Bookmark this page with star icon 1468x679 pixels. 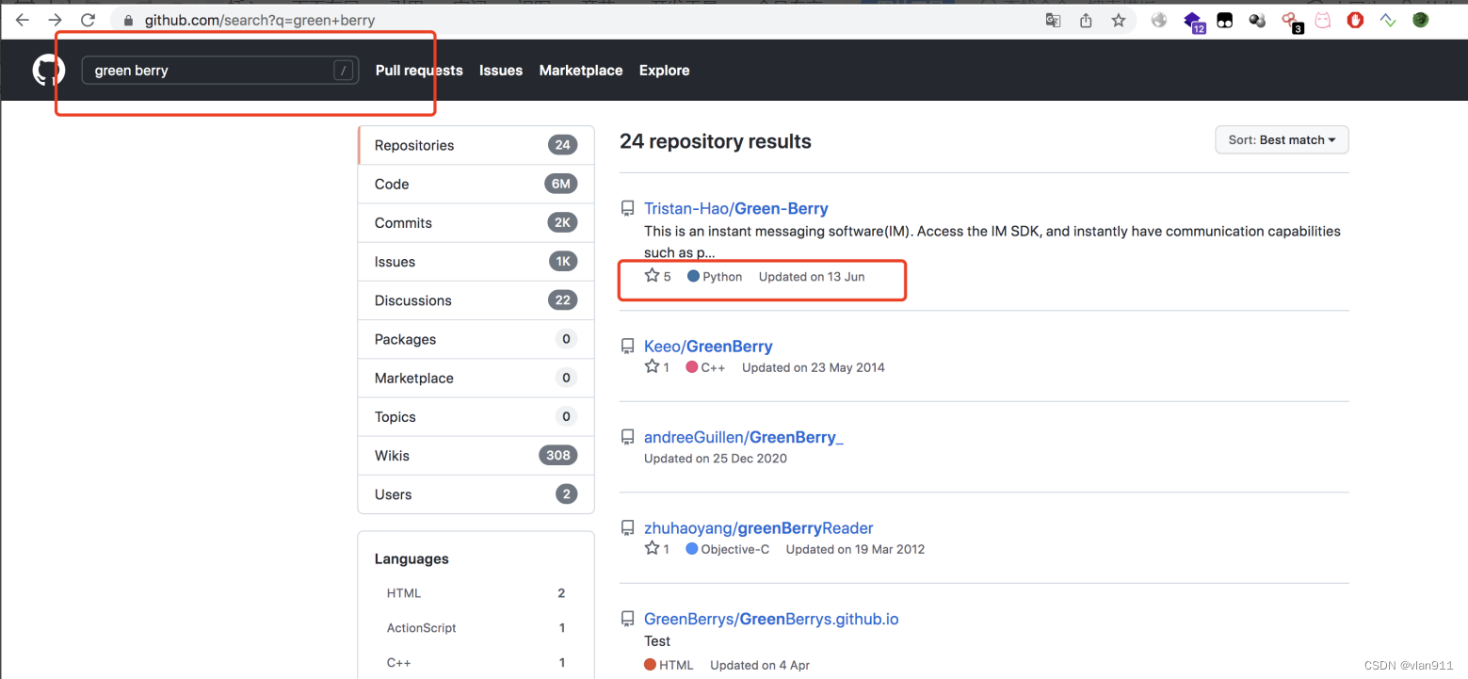click(1119, 20)
